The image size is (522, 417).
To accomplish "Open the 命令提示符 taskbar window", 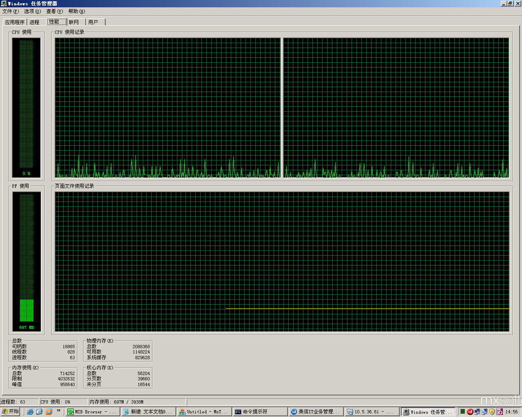I will [x=259, y=412].
